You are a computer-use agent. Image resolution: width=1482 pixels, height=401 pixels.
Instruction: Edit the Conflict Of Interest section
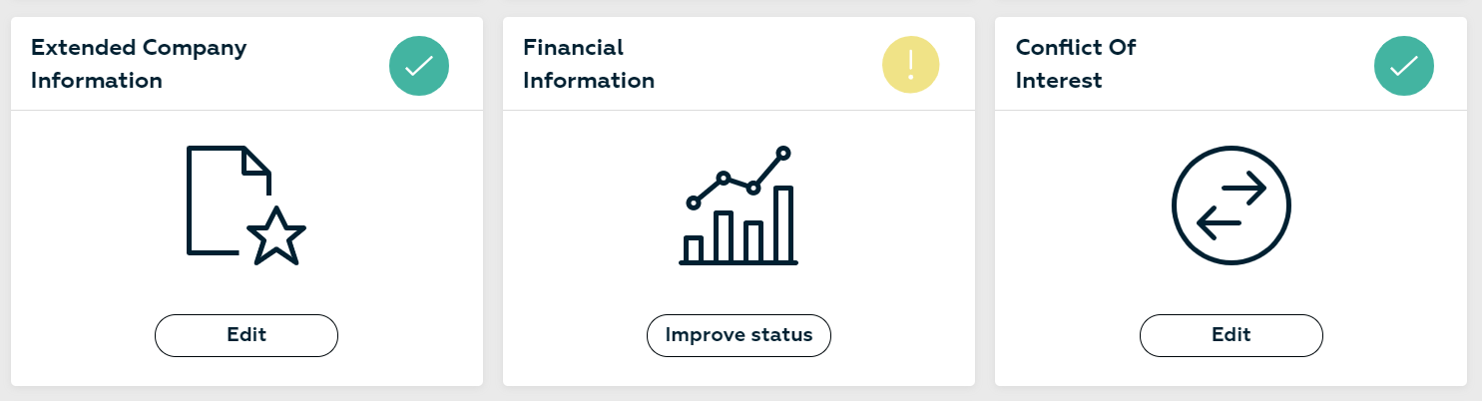click(1232, 335)
